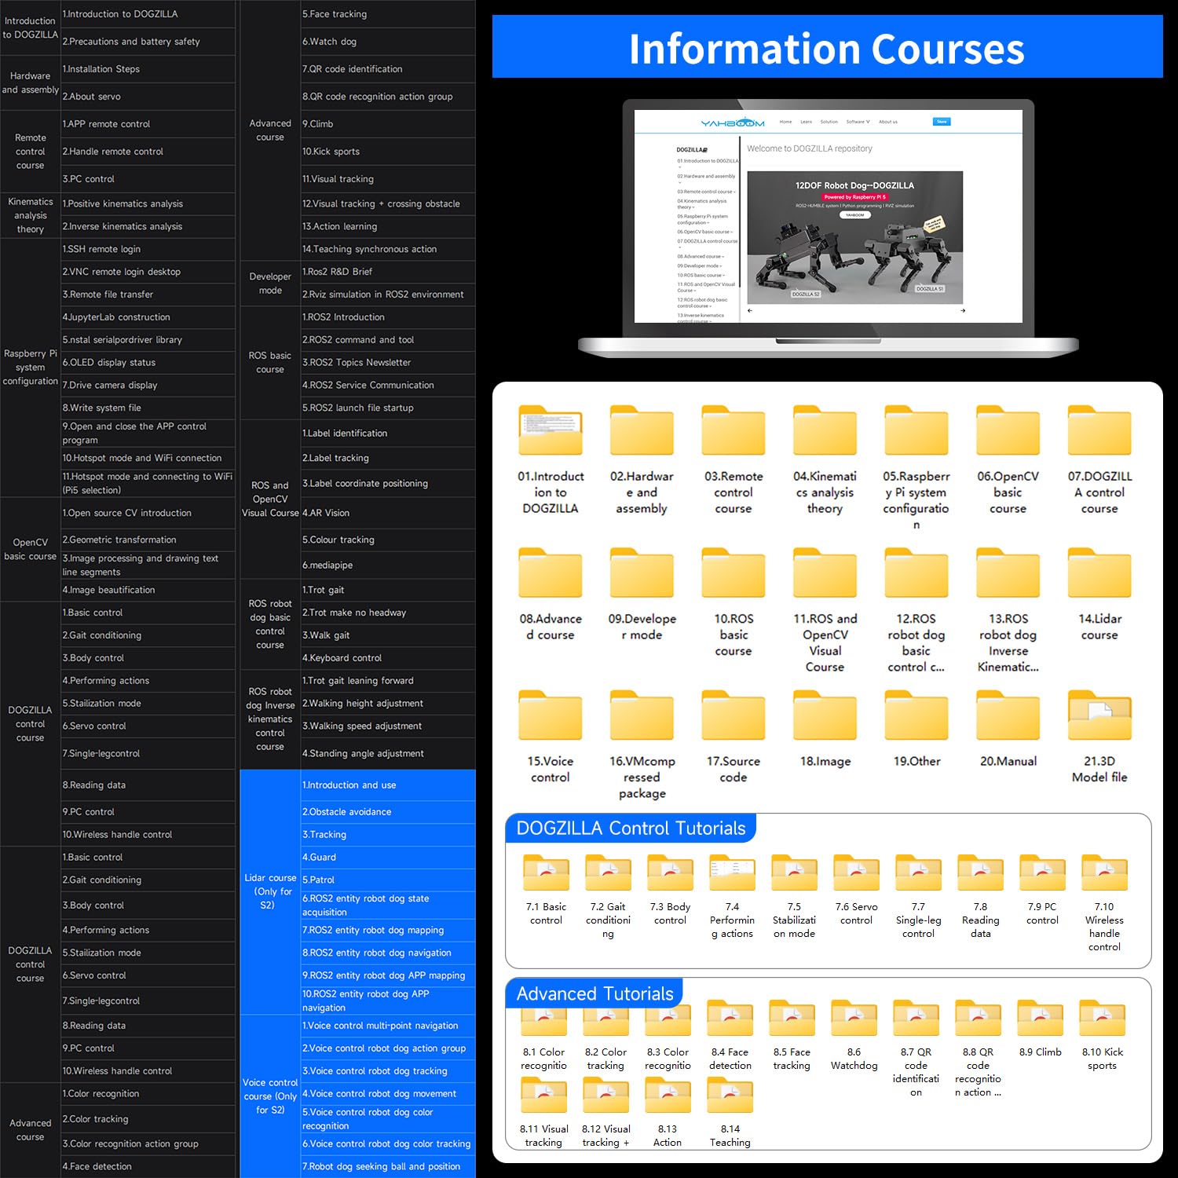Click the '1.Introduction to DOGZILLA' table row

pos(148,14)
